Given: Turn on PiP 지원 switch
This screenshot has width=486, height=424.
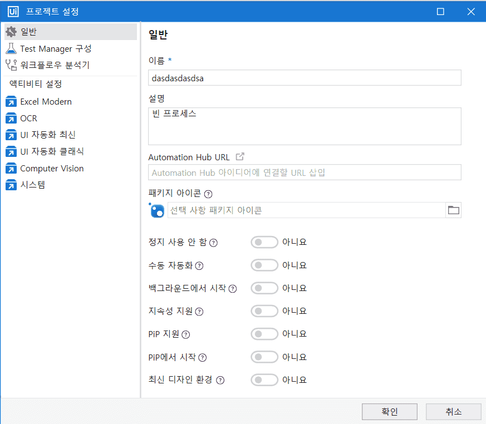Looking at the screenshot, I should pyautogui.click(x=264, y=334).
